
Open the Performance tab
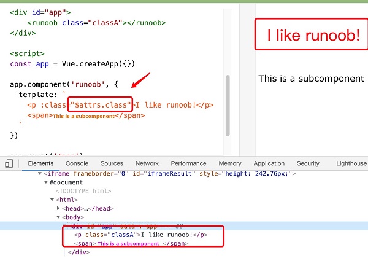click(188, 163)
